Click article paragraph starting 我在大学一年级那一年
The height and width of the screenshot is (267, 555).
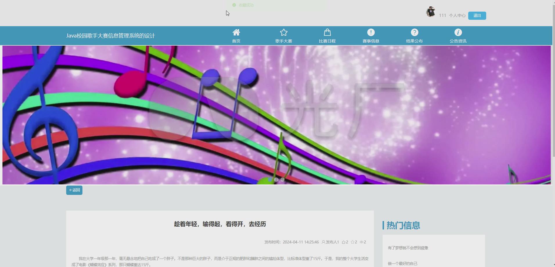tap(220, 261)
